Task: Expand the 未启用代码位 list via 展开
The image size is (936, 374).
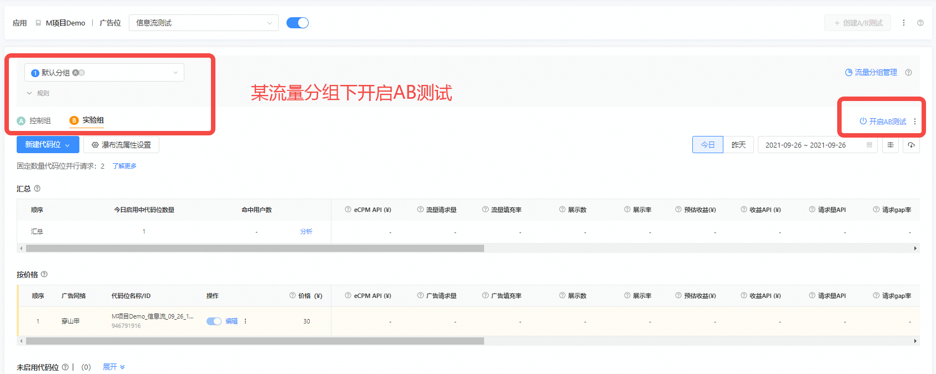Action: (113, 367)
